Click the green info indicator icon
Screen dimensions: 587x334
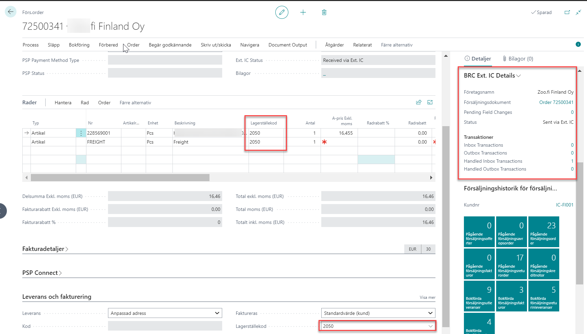pyautogui.click(x=578, y=44)
